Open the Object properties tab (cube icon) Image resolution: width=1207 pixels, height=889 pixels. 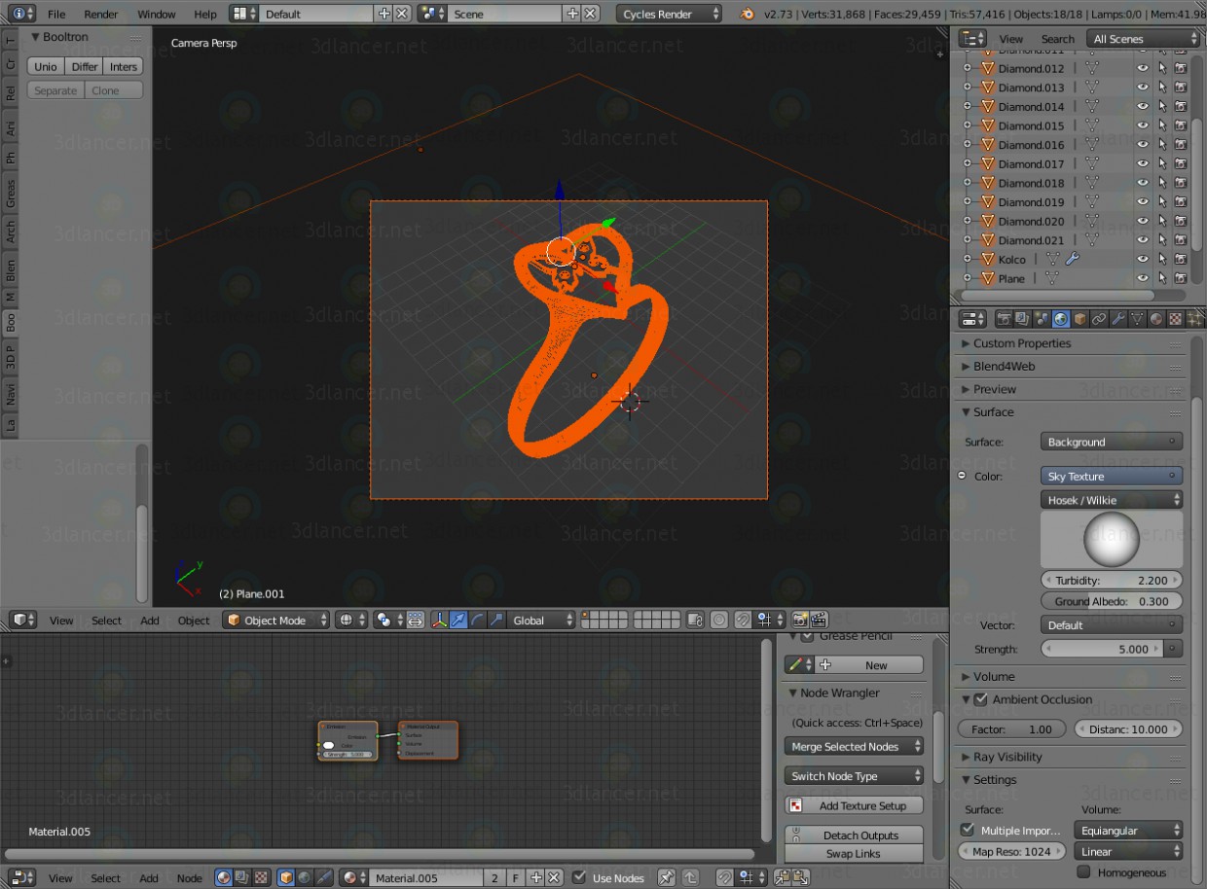1079,319
